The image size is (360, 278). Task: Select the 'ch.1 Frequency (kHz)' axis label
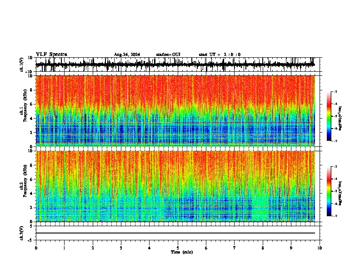25,106
